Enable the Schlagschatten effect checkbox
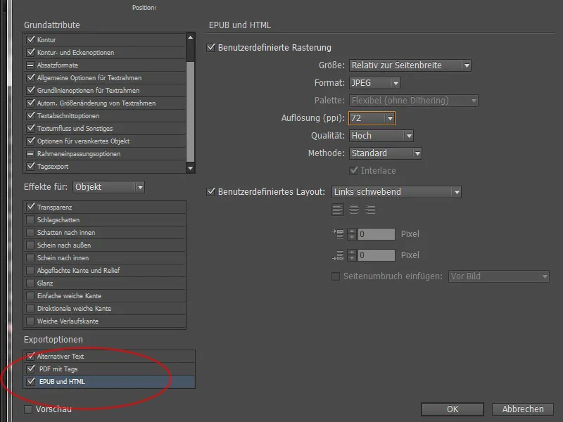 point(30,219)
